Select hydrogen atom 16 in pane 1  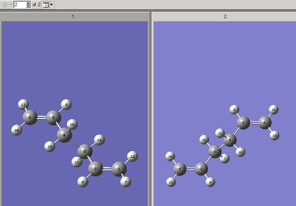coord(72,125)
